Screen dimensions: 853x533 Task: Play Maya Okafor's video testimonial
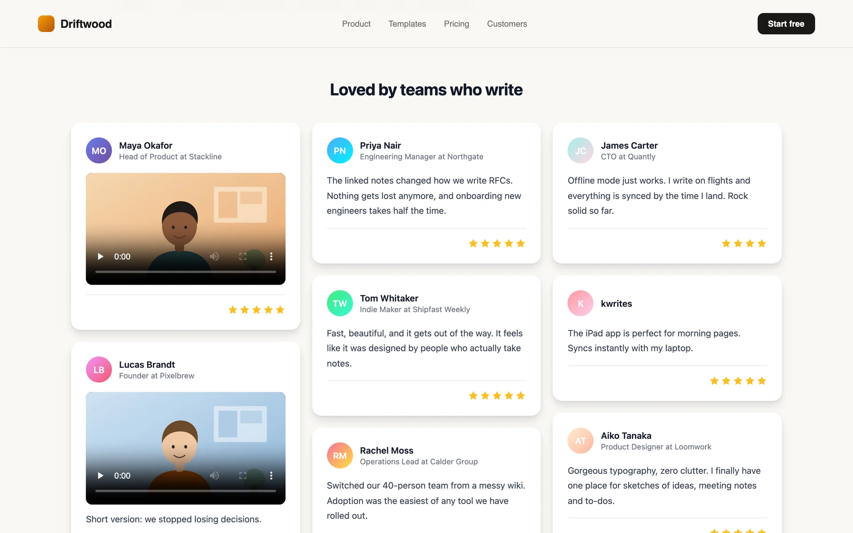coord(100,256)
